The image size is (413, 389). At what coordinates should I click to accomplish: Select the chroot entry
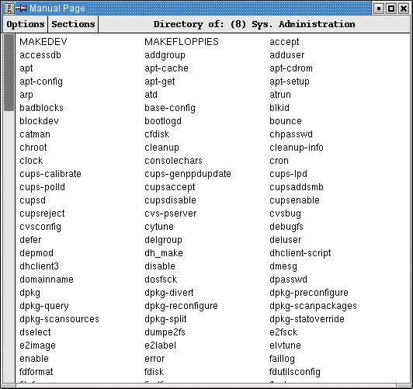click(33, 148)
